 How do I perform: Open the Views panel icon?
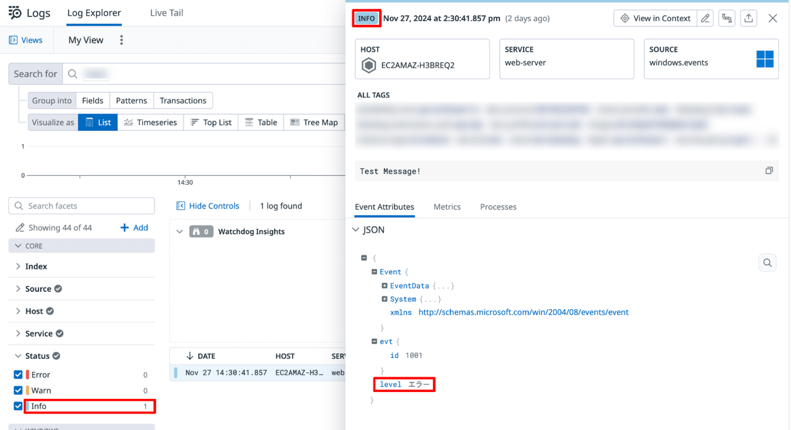(13, 40)
